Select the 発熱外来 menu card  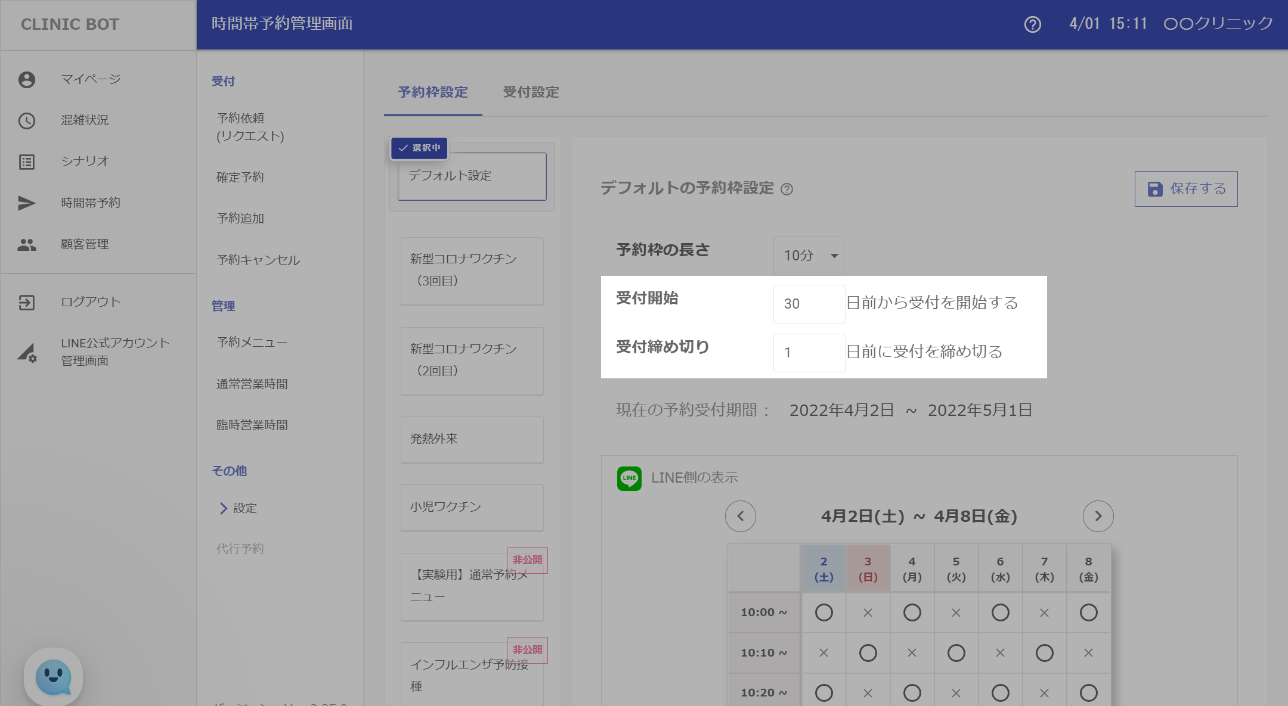click(472, 440)
